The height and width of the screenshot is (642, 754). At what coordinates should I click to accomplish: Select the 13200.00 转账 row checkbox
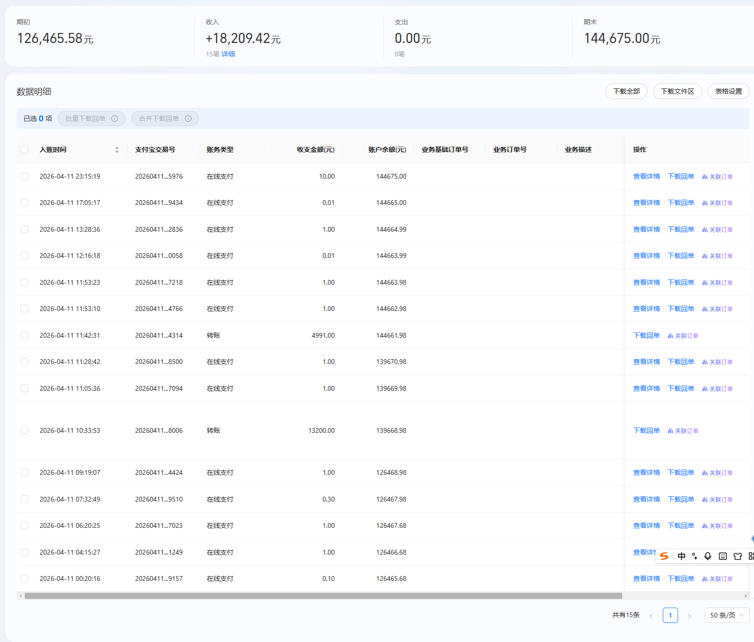coord(24,430)
